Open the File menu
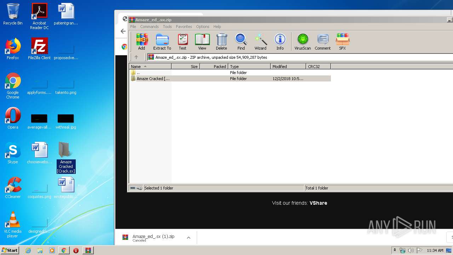The width and height of the screenshot is (453, 255). pos(133,27)
